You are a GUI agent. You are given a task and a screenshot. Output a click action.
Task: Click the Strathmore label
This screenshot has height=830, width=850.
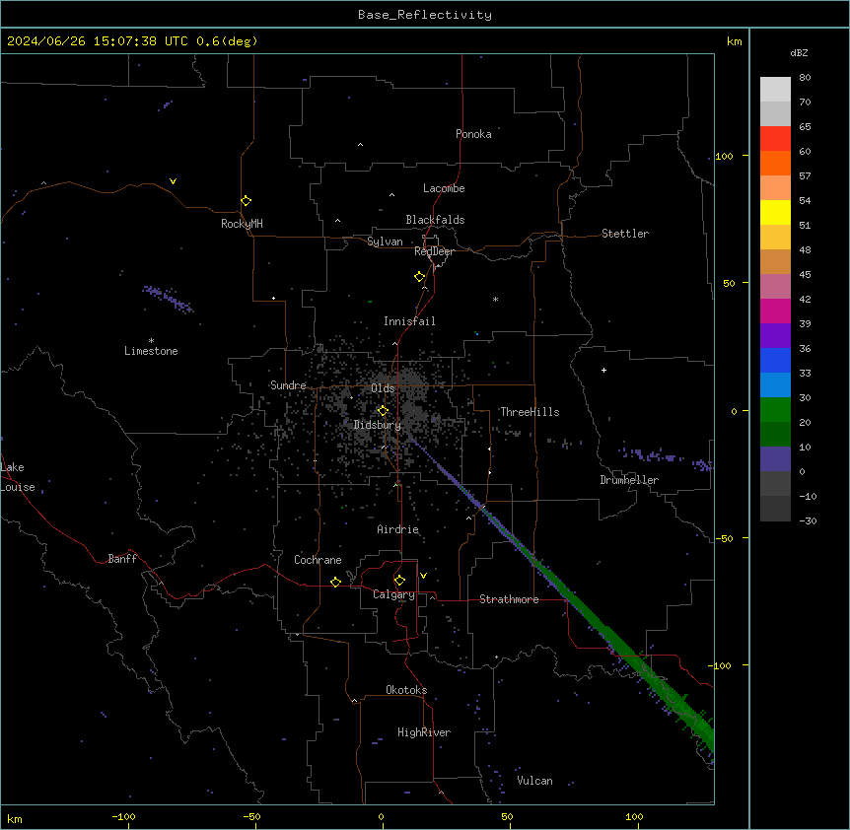click(509, 599)
